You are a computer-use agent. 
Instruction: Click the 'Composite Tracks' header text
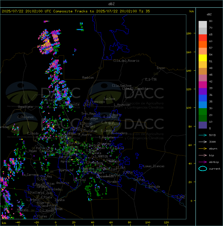click(x=70, y=11)
